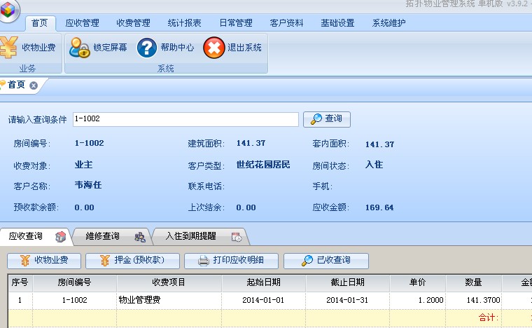Screen dimensions: 532x328
Task: Click the 锁定屏幕 lock screen icon
Action: [79, 48]
